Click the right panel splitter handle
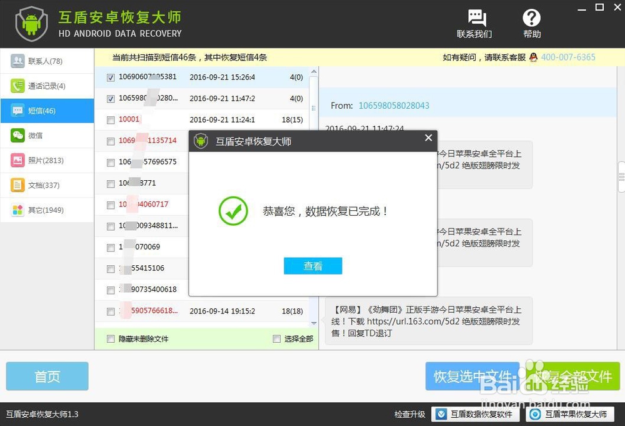The image size is (625, 426). point(621,177)
